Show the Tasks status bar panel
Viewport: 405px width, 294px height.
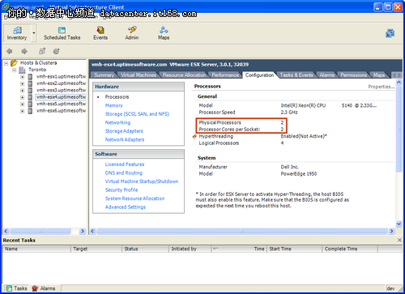(x=17, y=288)
